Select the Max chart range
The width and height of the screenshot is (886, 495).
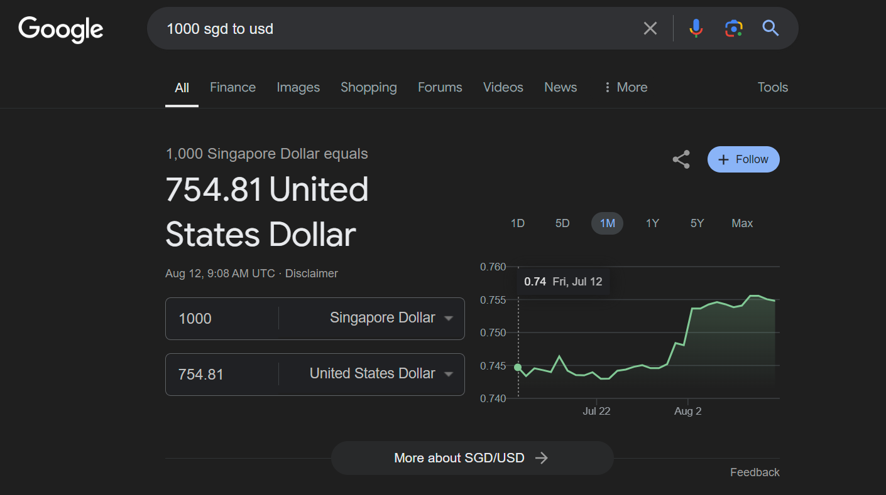point(742,223)
